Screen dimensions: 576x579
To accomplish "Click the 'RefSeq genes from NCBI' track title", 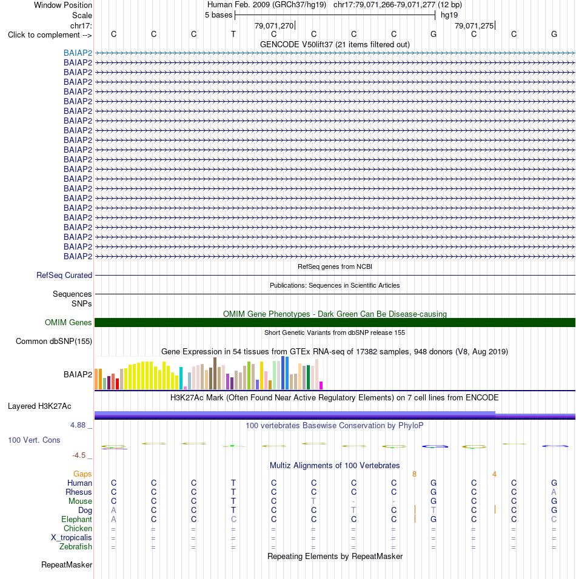I will tap(335, 266).
